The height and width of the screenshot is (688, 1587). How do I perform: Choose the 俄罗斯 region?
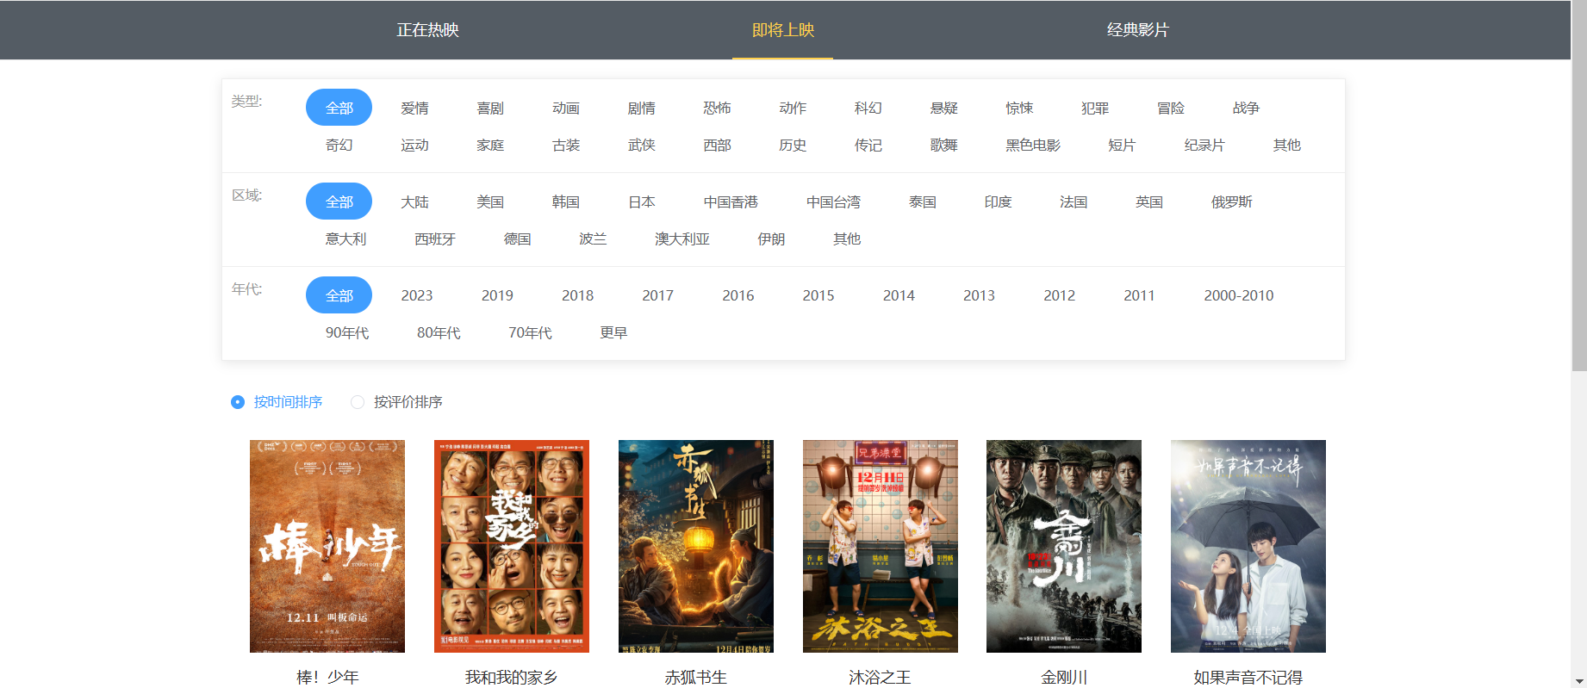point(1232,201)
